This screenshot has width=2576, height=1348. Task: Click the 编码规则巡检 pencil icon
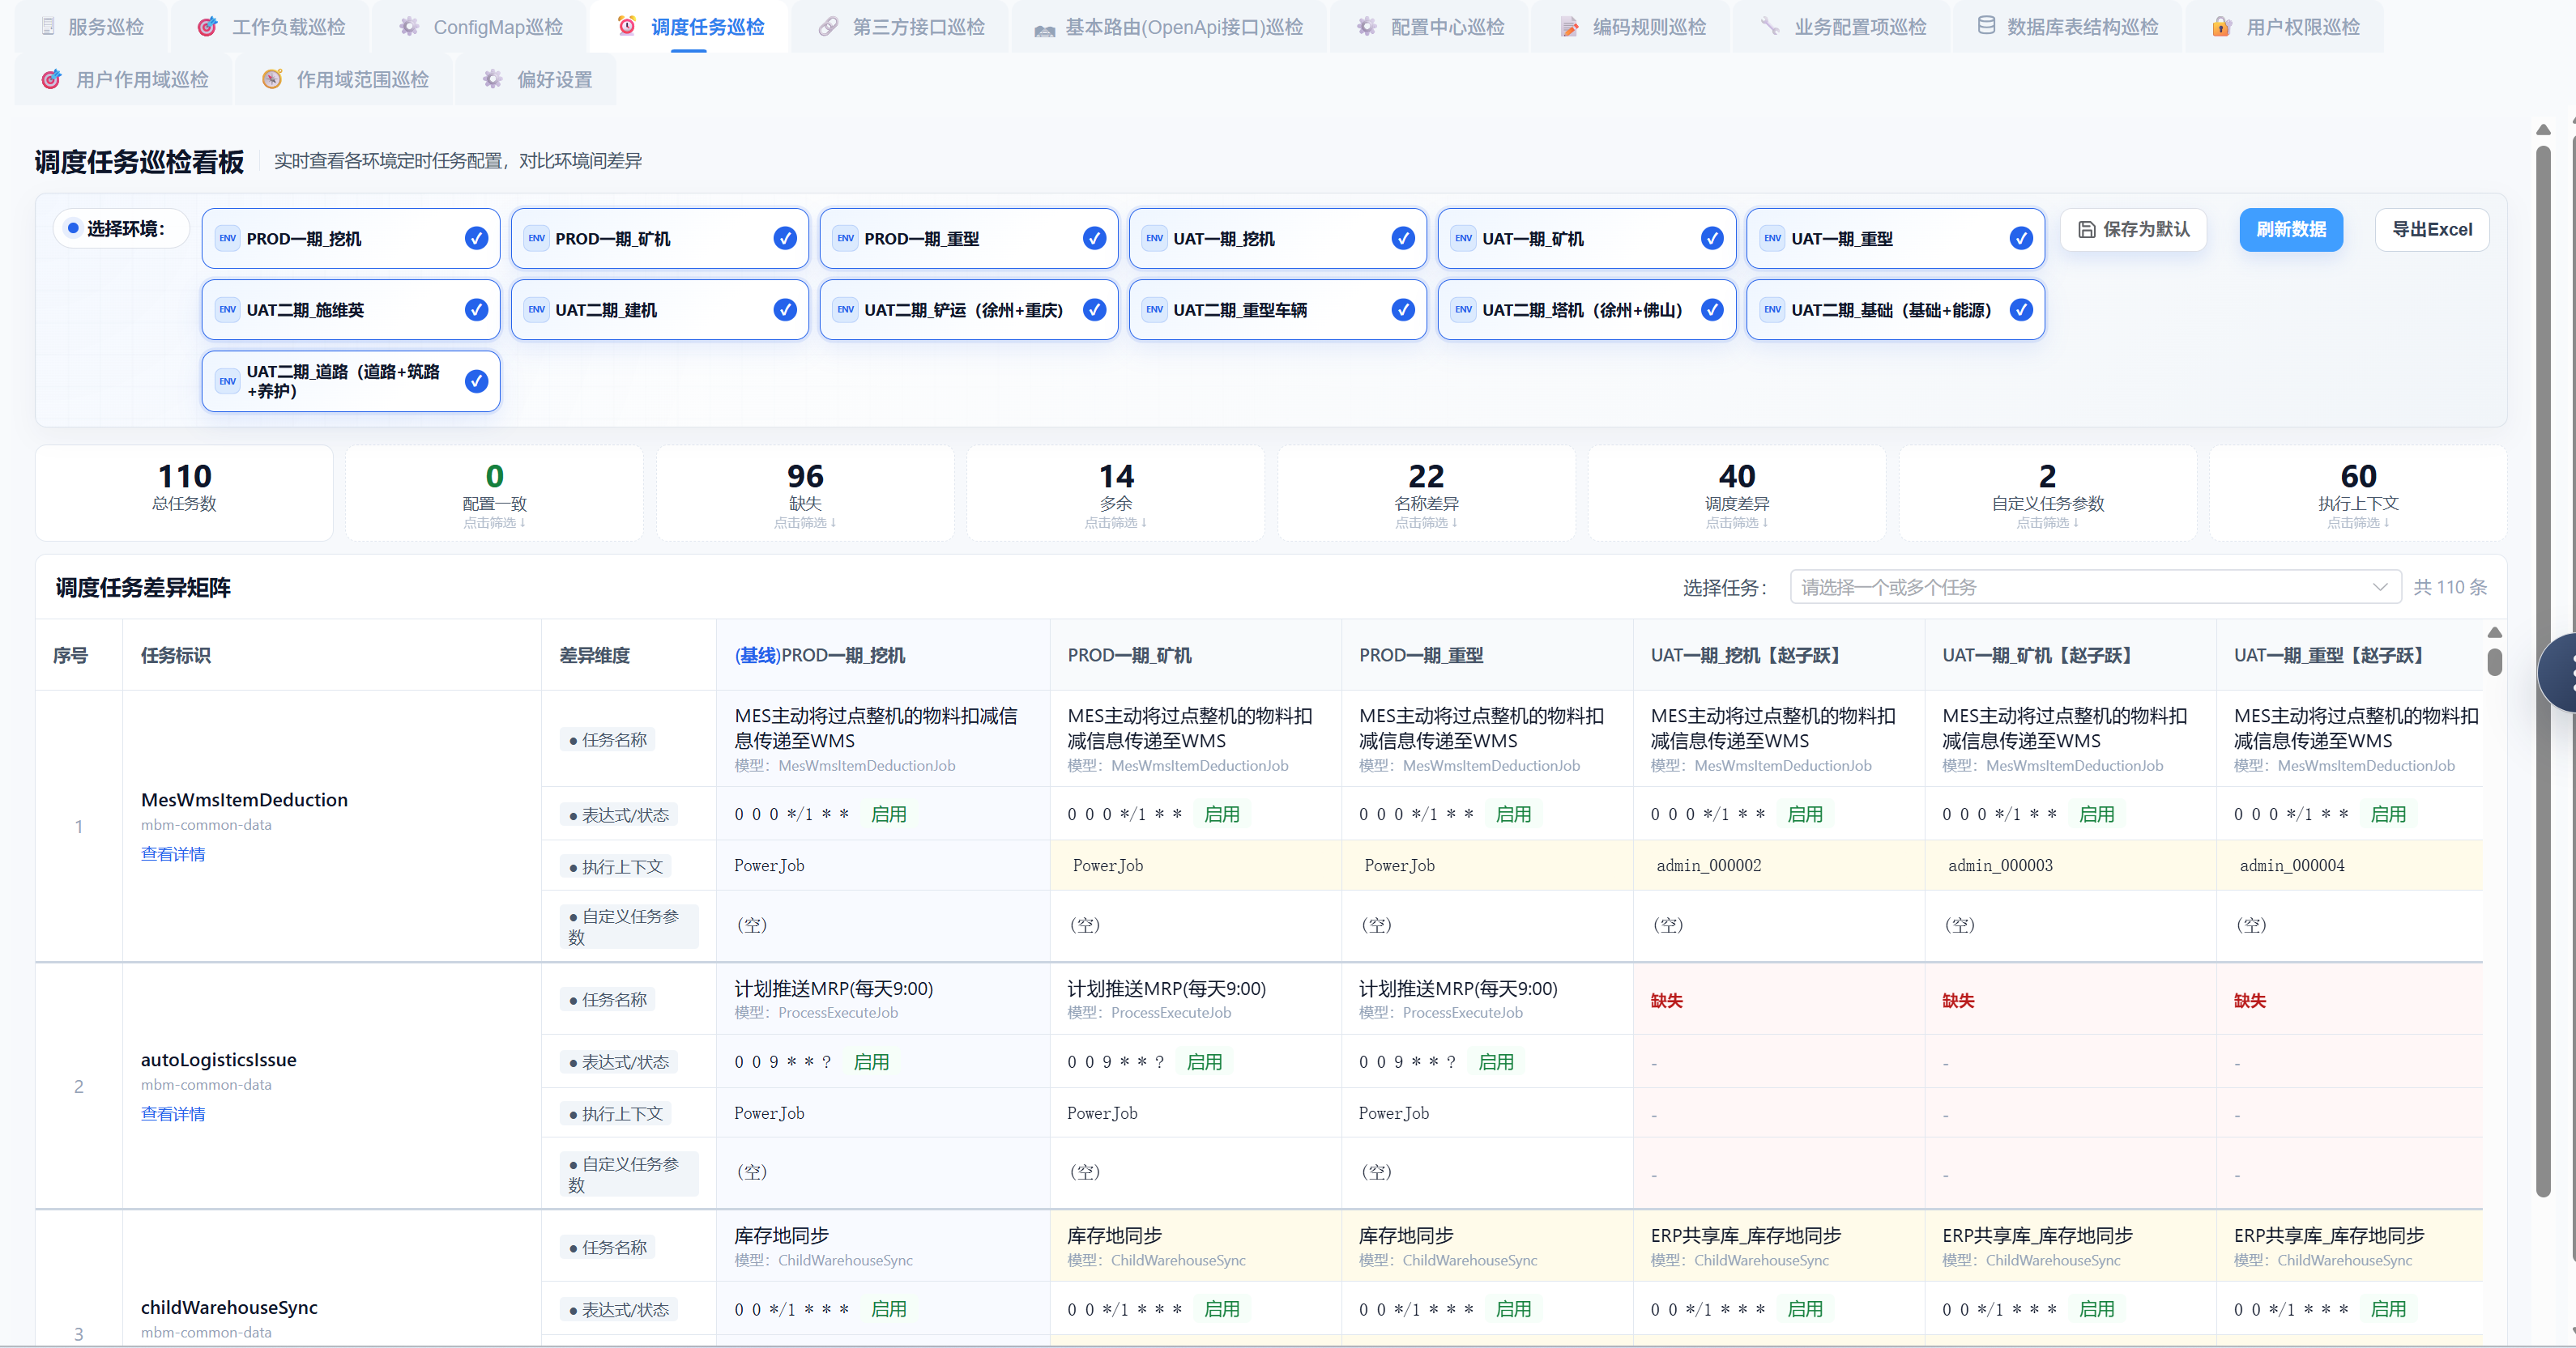point(1570,27)
